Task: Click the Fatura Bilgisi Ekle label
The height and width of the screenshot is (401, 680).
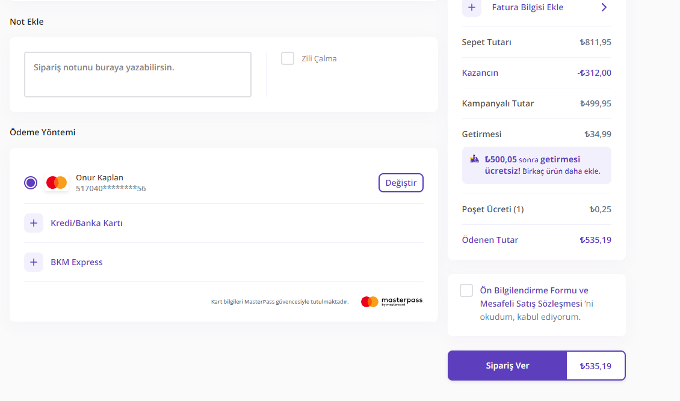Action: 527,7
